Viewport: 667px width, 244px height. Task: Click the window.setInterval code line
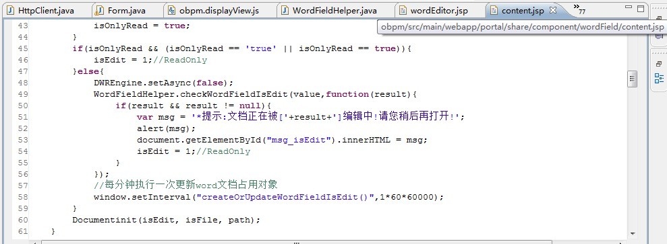pyautogui.click(x=269, y=197)
